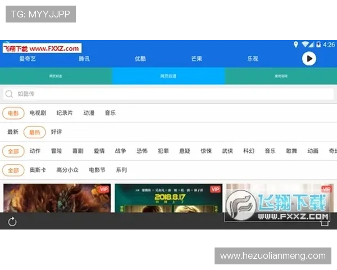Screen dimensions: 337x270
Task: Click the magnifier search icon
Action: (9, 94)
